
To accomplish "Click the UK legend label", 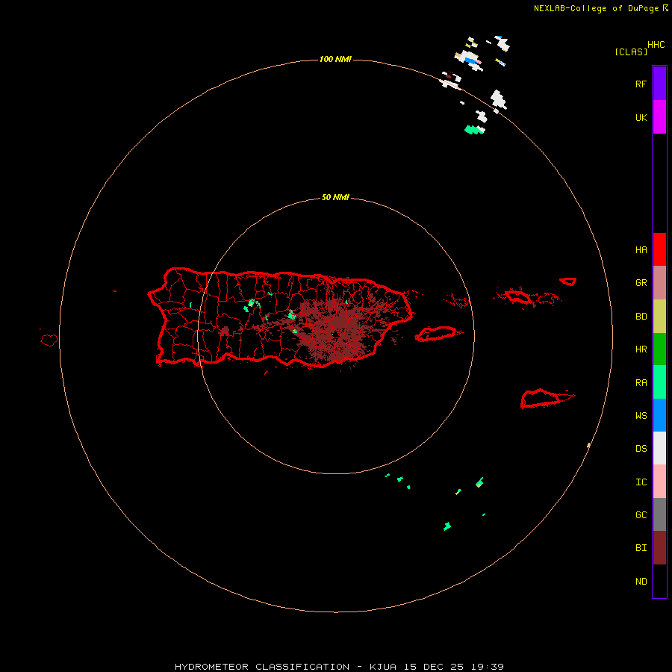I will tap(641, 118).
